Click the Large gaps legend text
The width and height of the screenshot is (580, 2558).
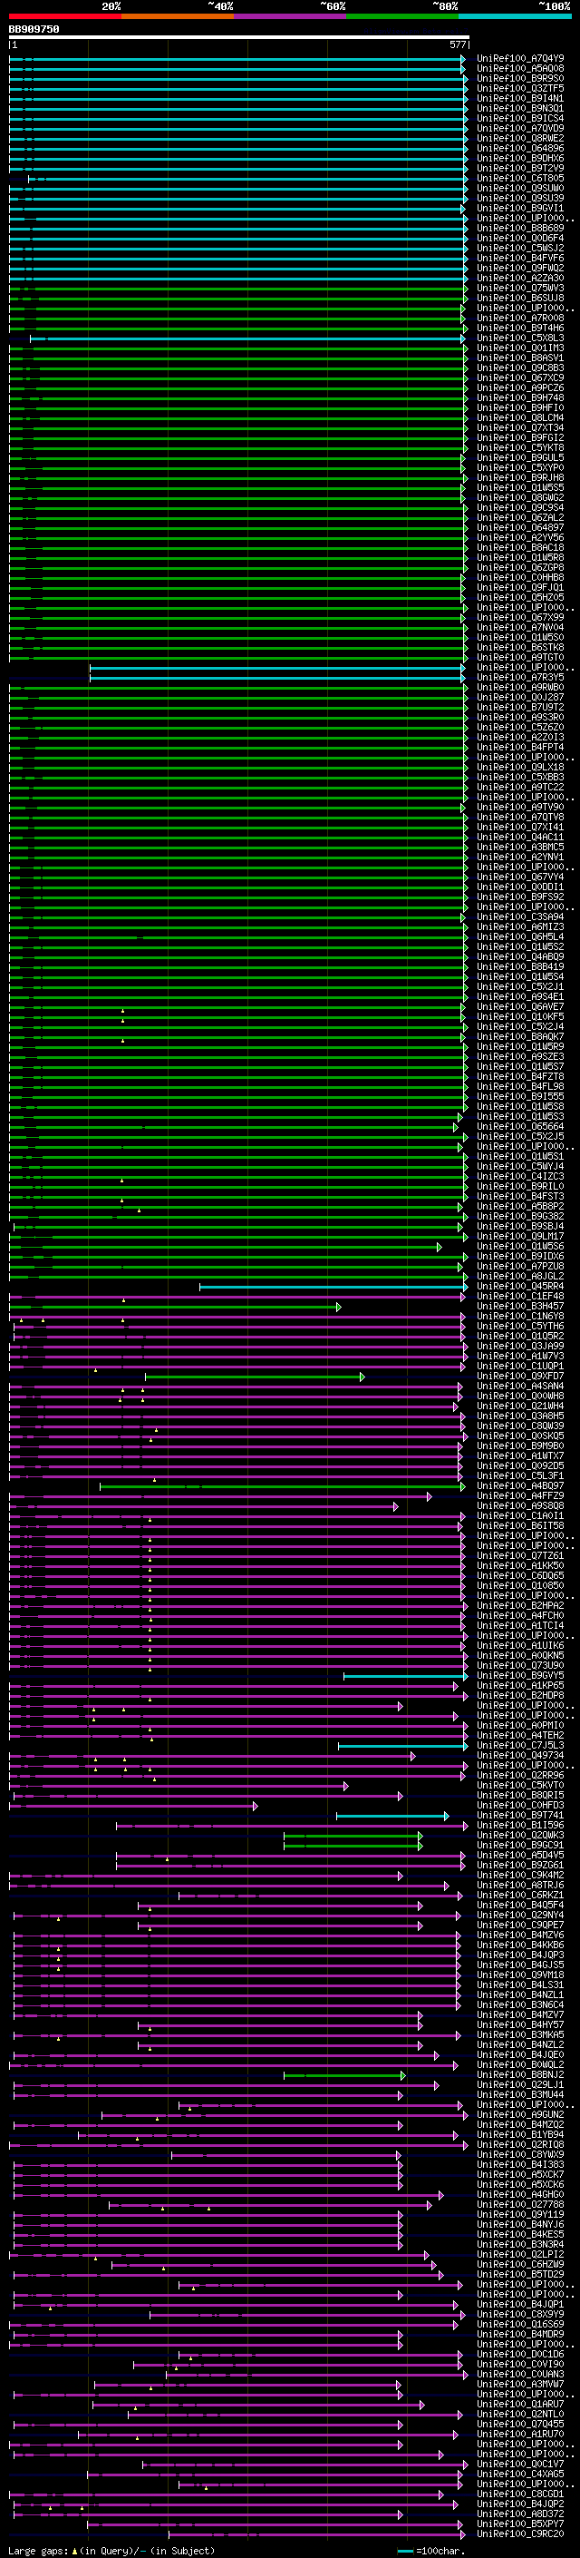[39, 2551]
